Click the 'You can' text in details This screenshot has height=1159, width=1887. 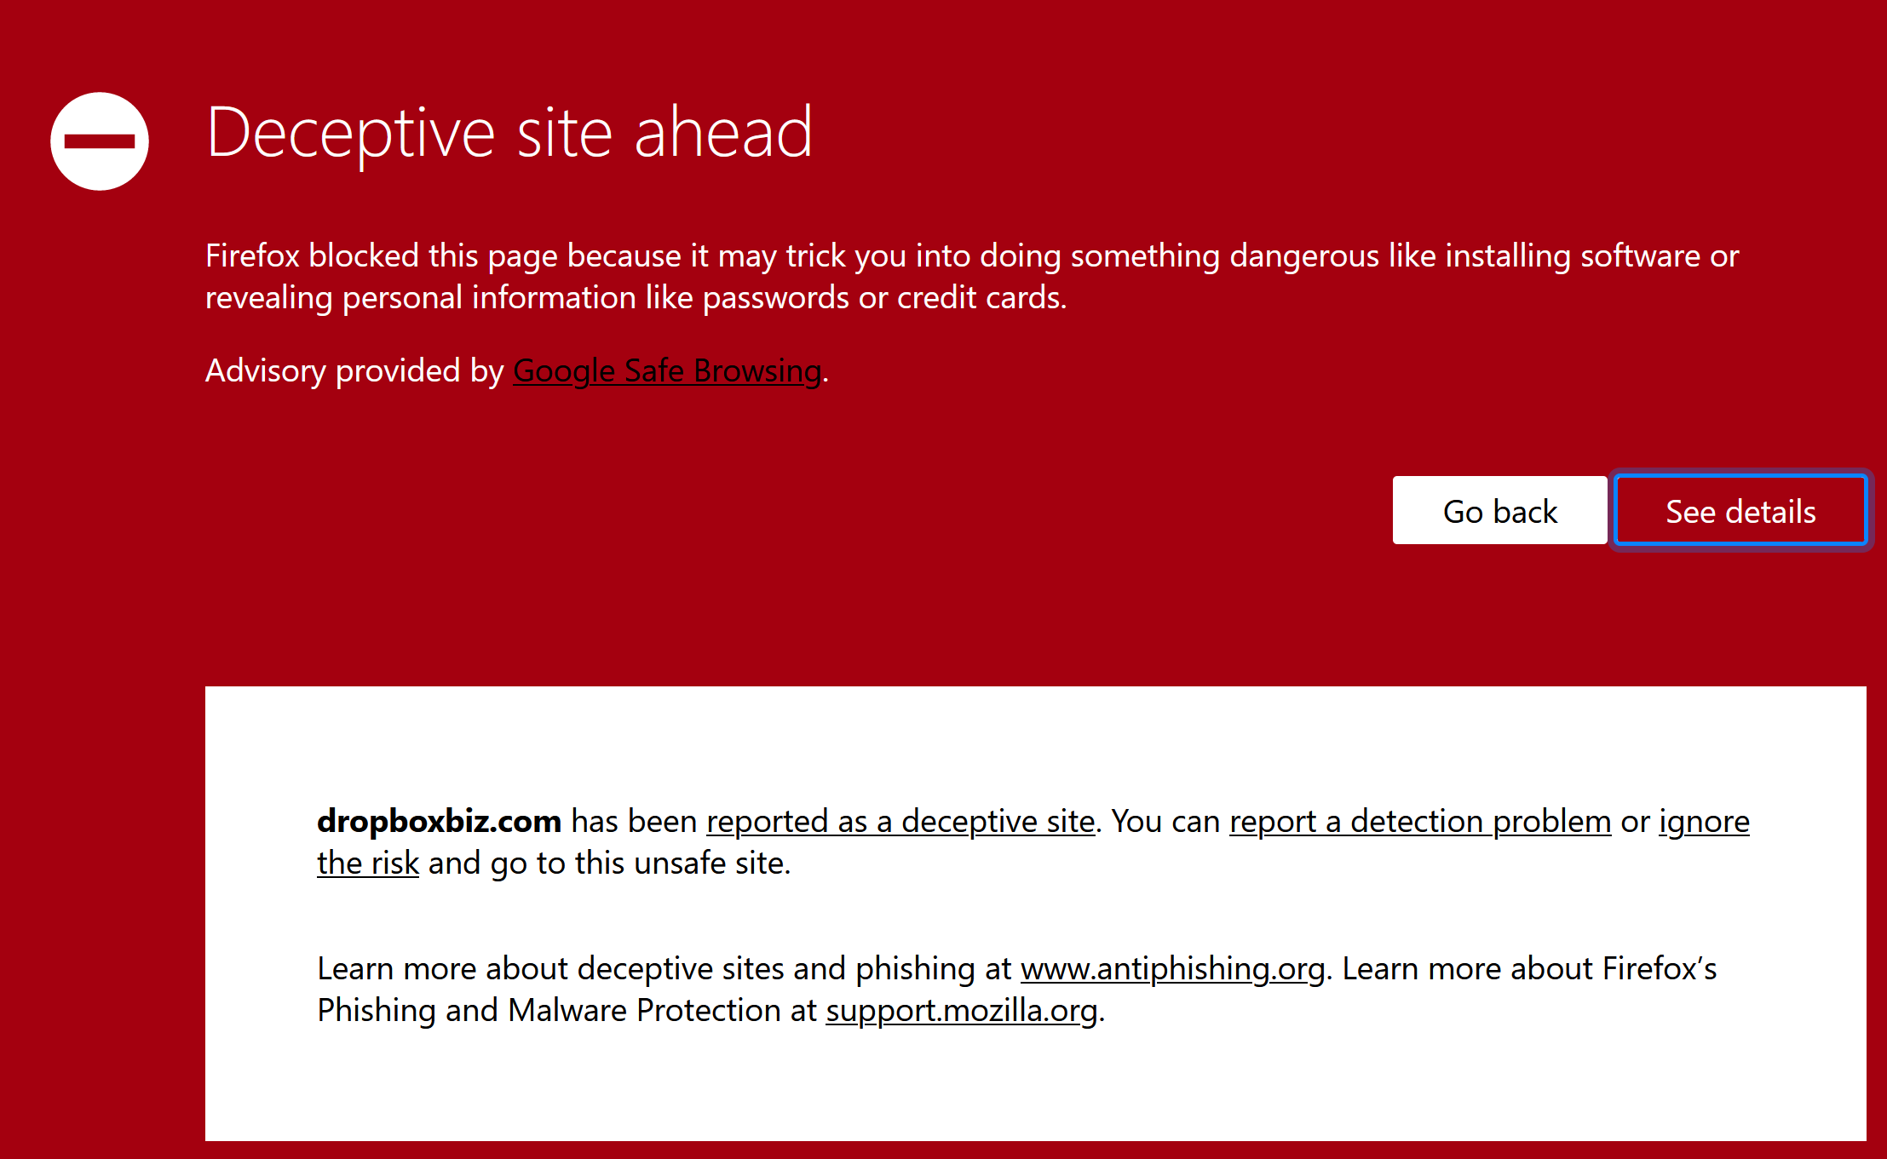coord(1165,822)
